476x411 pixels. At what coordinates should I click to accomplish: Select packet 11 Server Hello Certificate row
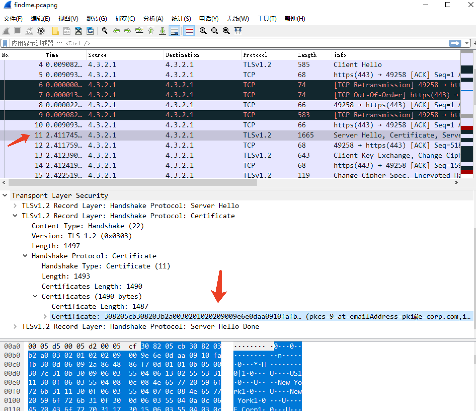coord(176,135)
